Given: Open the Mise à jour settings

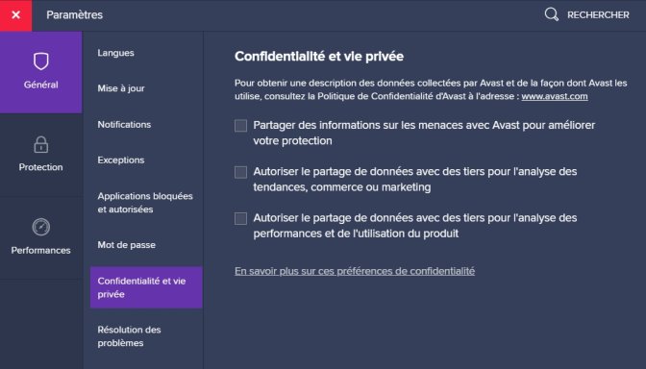Looking at the screenshot, I should (x=121, y=88).
